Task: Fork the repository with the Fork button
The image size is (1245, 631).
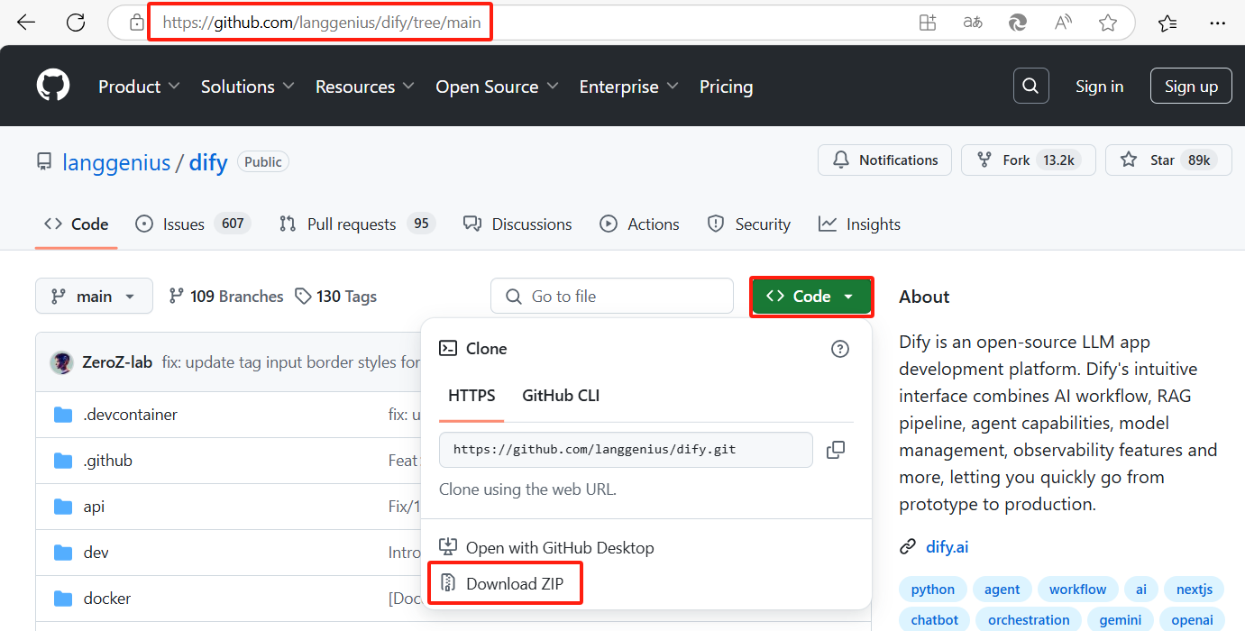Action: (1028, 160)
